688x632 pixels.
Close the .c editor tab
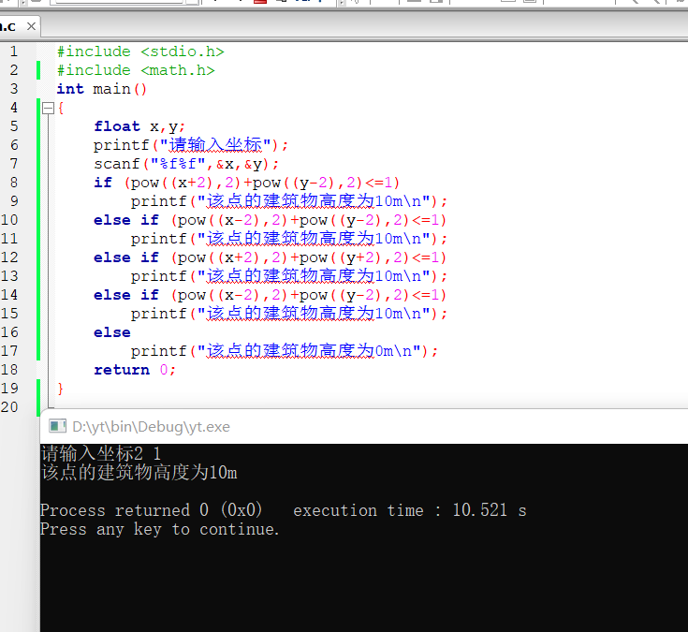pyautogui.click(x=31, y=26)
